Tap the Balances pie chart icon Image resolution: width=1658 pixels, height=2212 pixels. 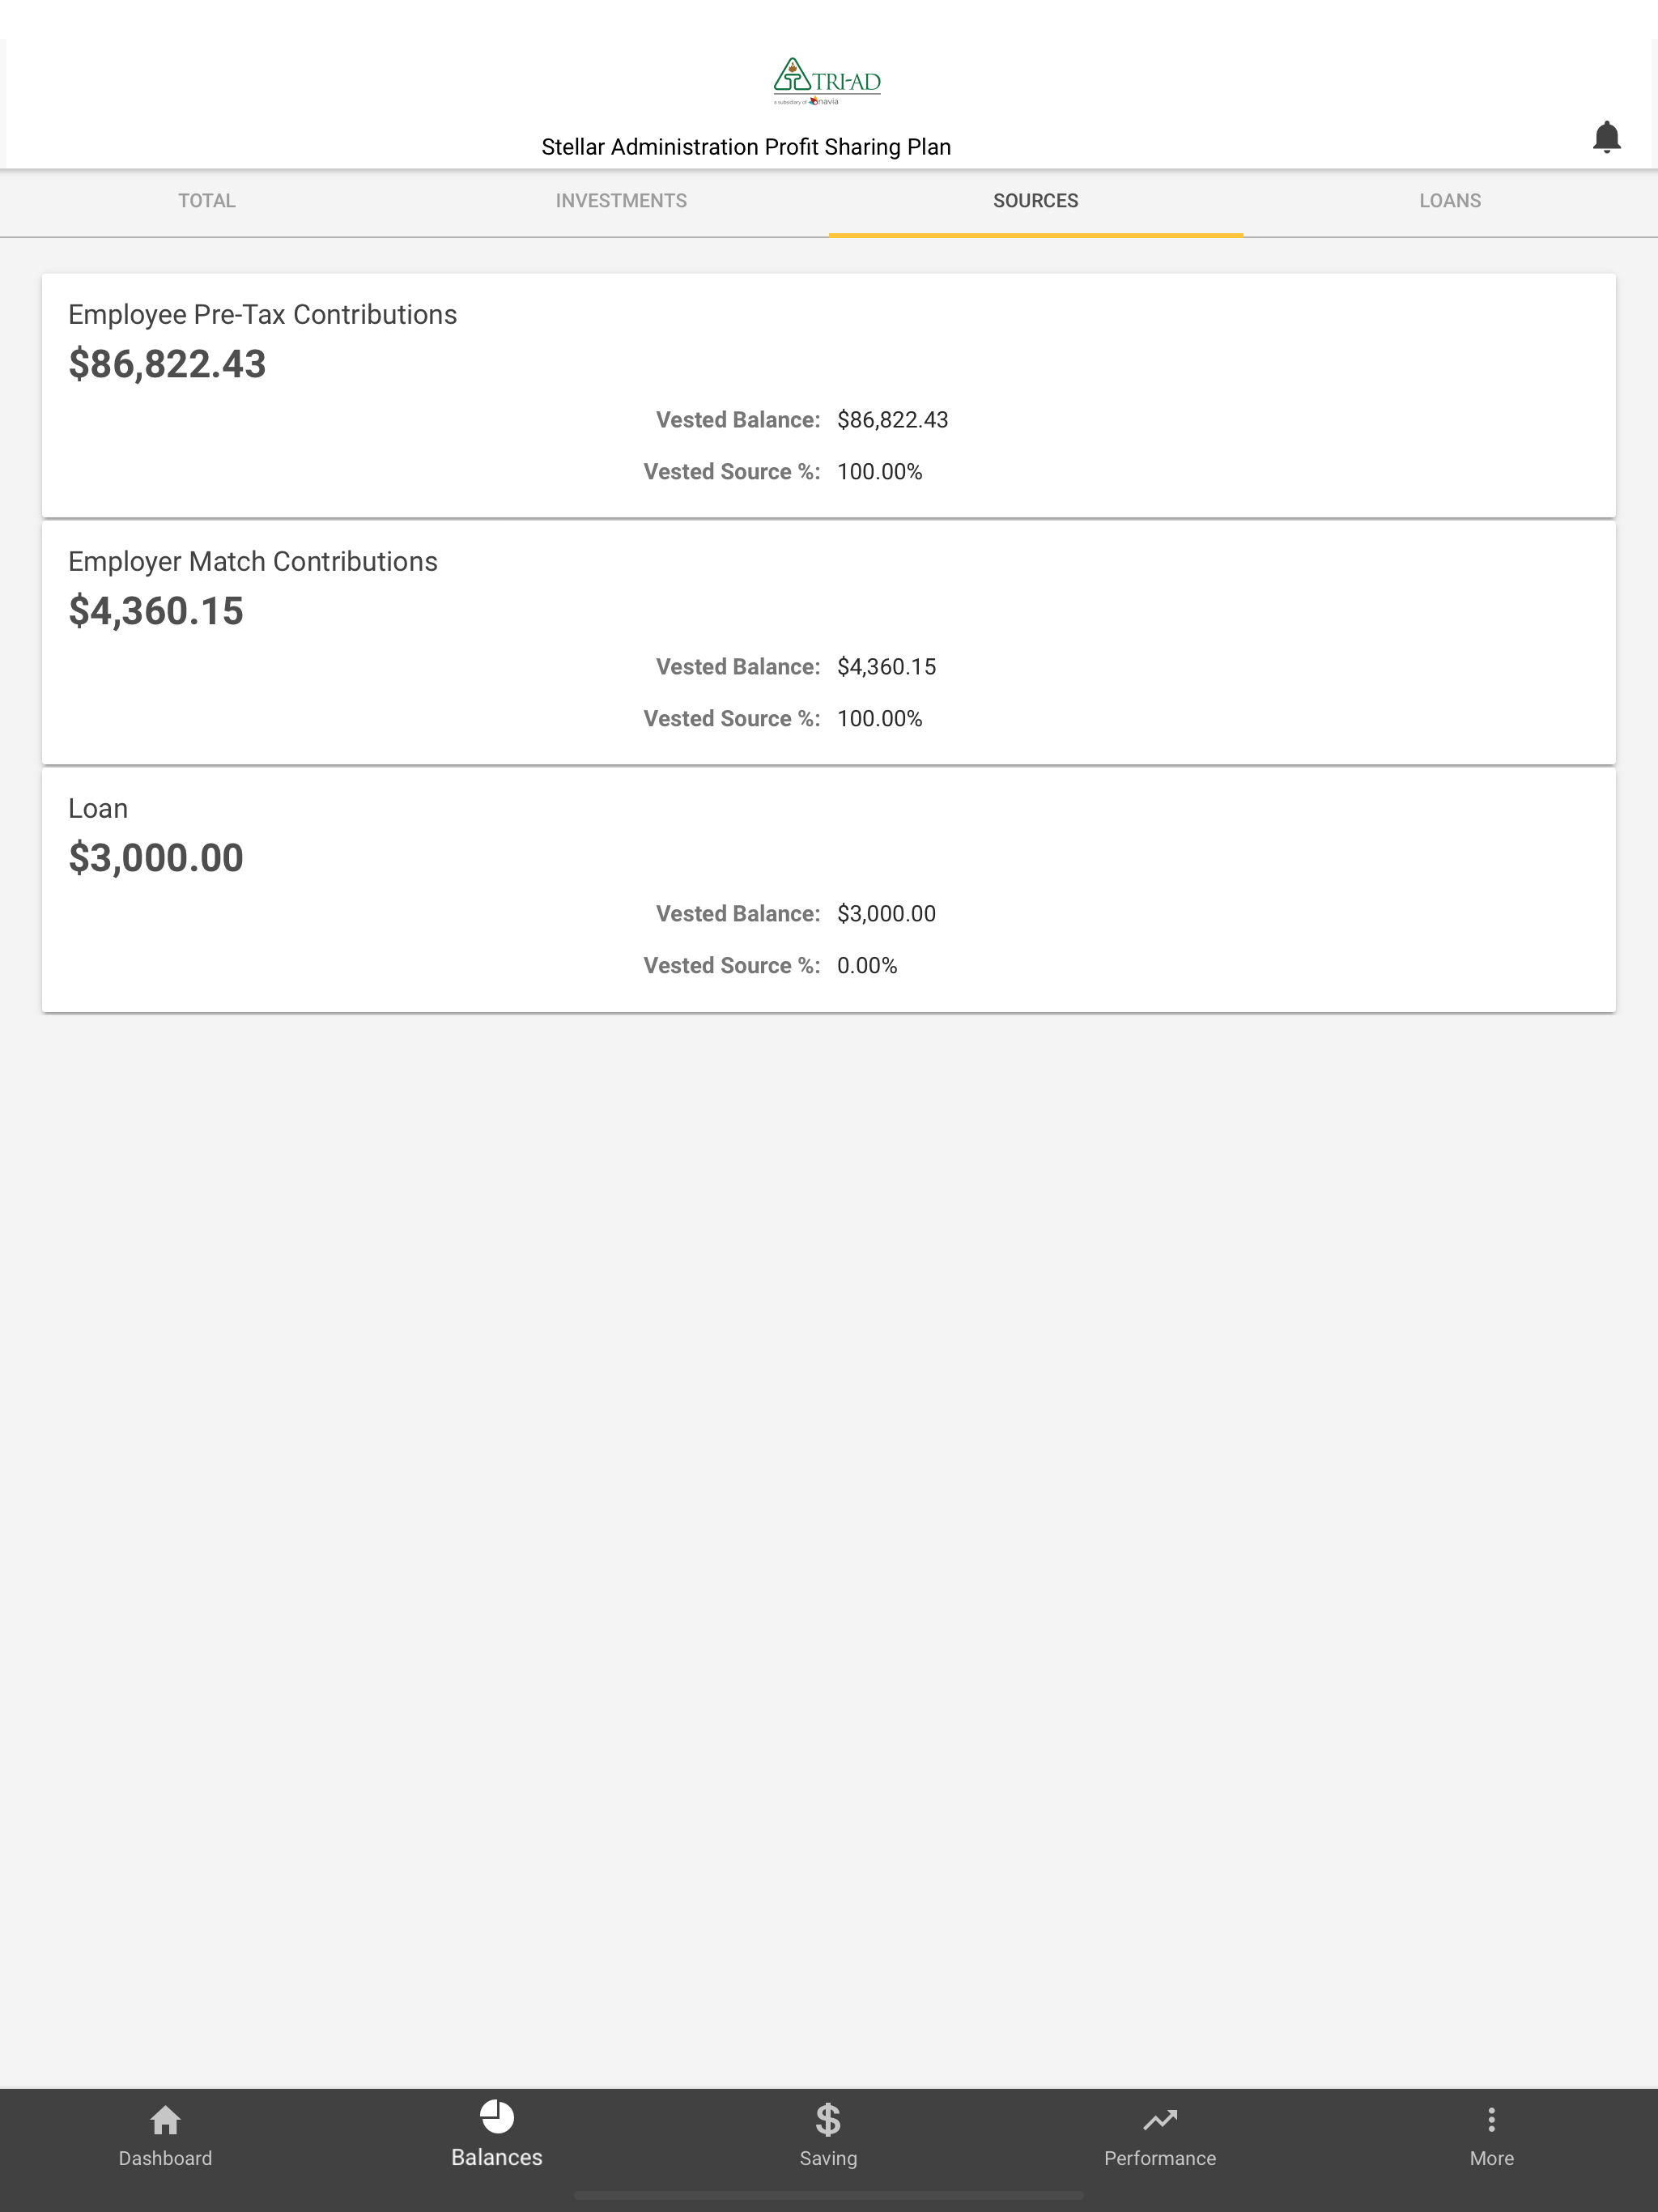click(x=497, y=2116)
